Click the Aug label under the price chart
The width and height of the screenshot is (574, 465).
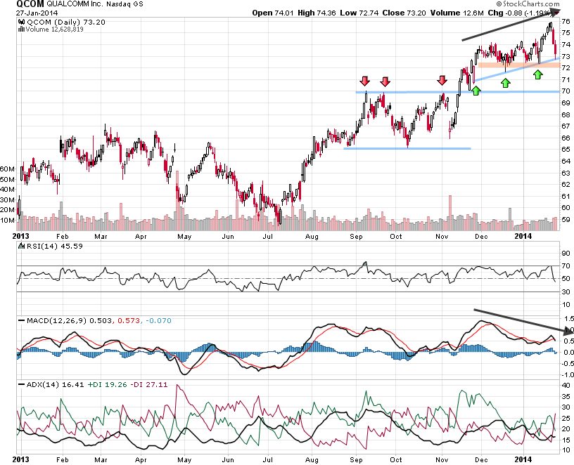click(x=312, y=237)
